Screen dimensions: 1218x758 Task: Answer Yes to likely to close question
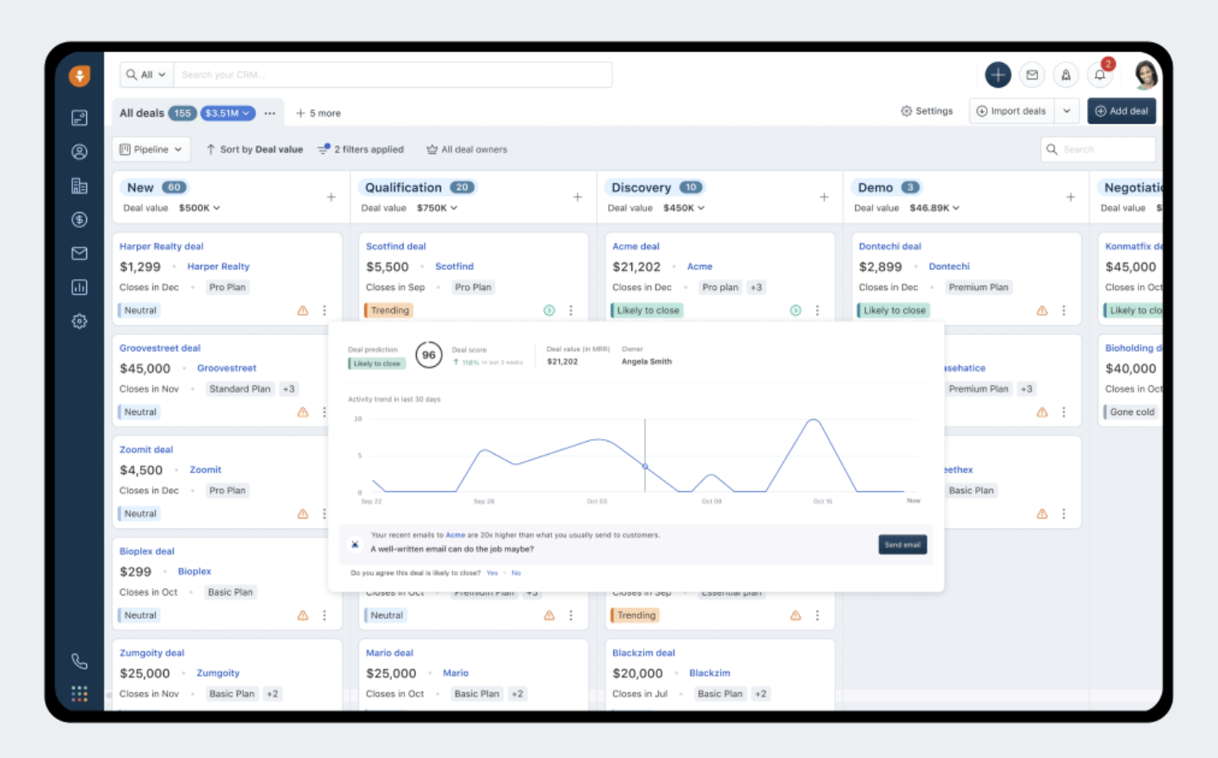click(x=492, y=572)
